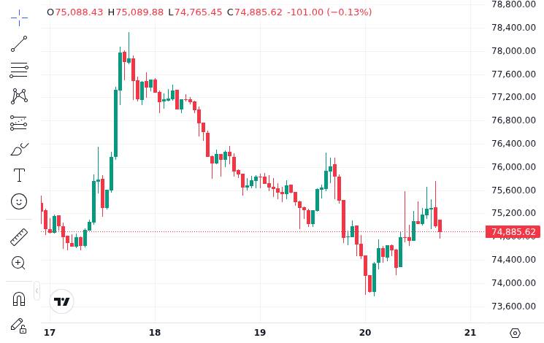Collapse the drawing toolbar with arrow
Screen dimensions: 544x343
tap(37, 290)
